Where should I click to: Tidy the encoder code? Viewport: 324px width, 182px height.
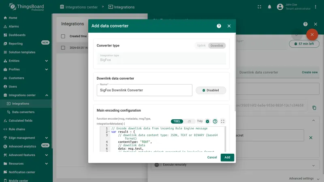[200, 121]
